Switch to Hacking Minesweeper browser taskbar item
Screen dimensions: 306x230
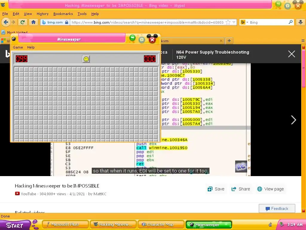click(113, 225)
